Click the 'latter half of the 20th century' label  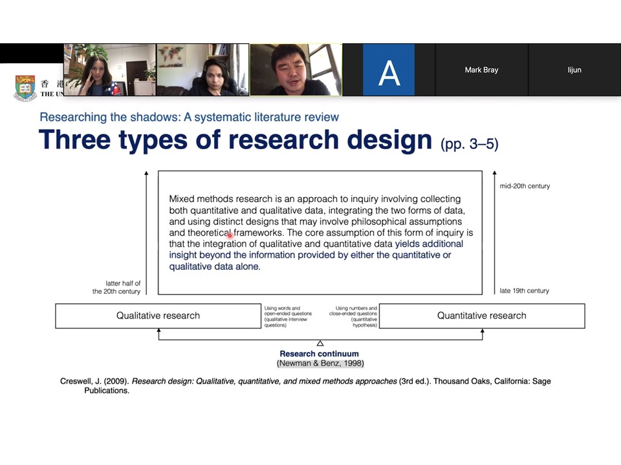point(116,287)
